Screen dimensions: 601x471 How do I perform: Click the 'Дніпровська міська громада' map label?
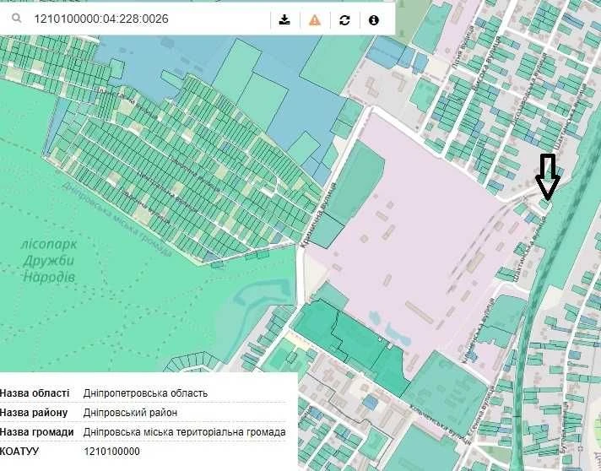(x=116, y=219)
